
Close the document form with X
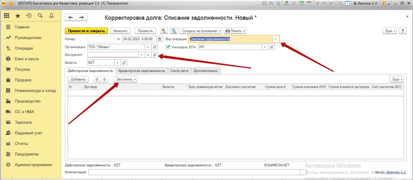[407, 16]
